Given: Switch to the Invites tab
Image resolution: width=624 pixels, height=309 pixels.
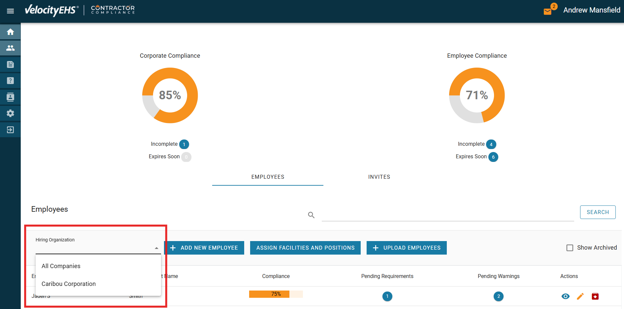Looking at the screenshot, I should (379, 177).
